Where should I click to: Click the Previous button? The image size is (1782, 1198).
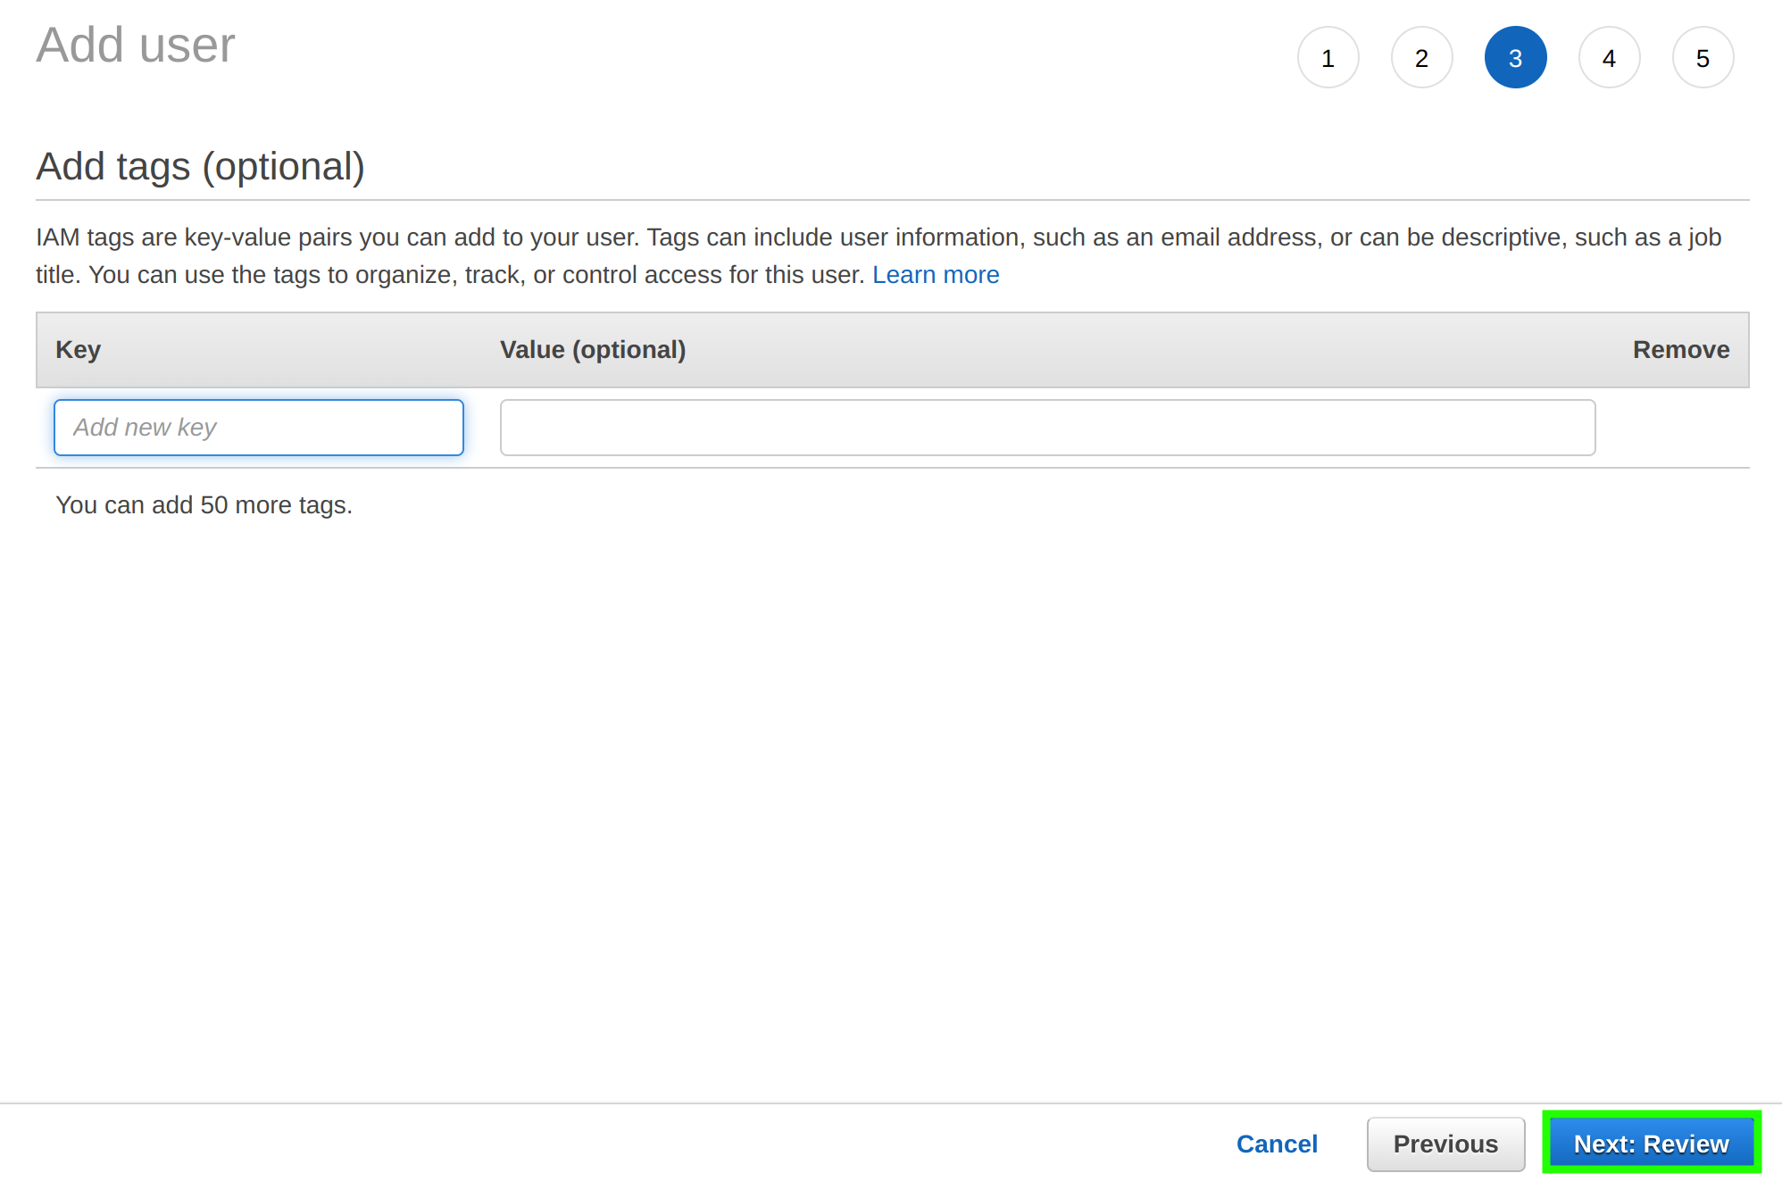point(1444,1144)
